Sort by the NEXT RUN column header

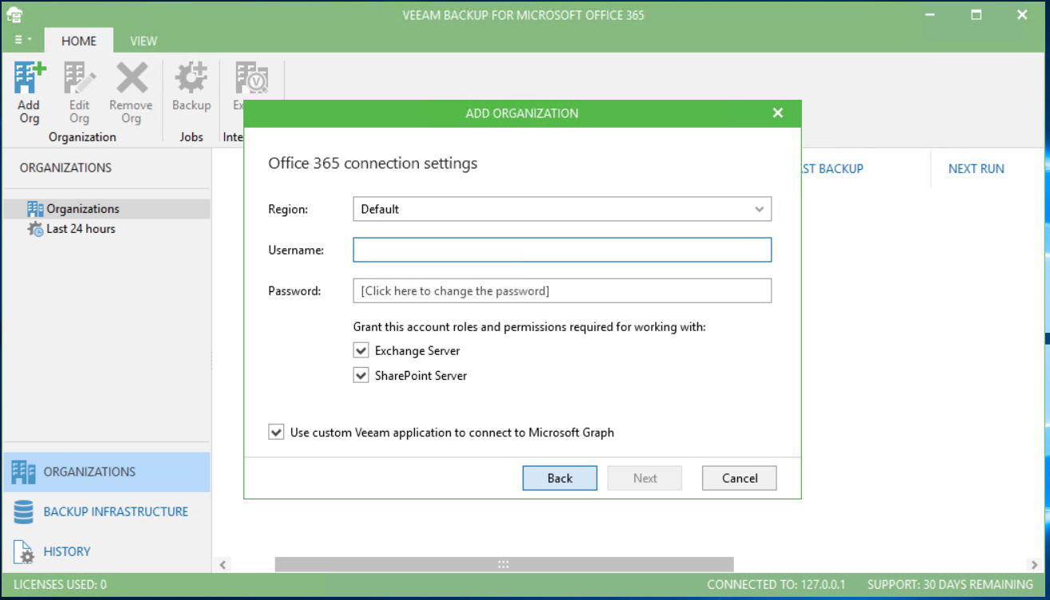976,168
